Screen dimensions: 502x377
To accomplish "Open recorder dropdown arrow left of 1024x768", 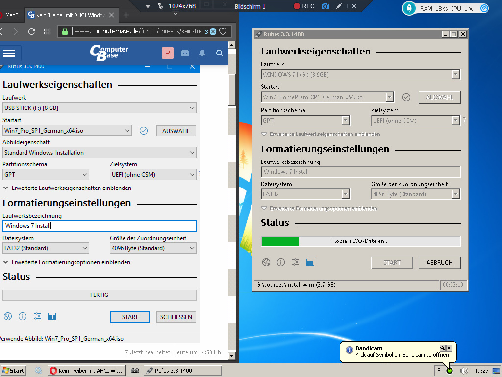I will (148, 6).
